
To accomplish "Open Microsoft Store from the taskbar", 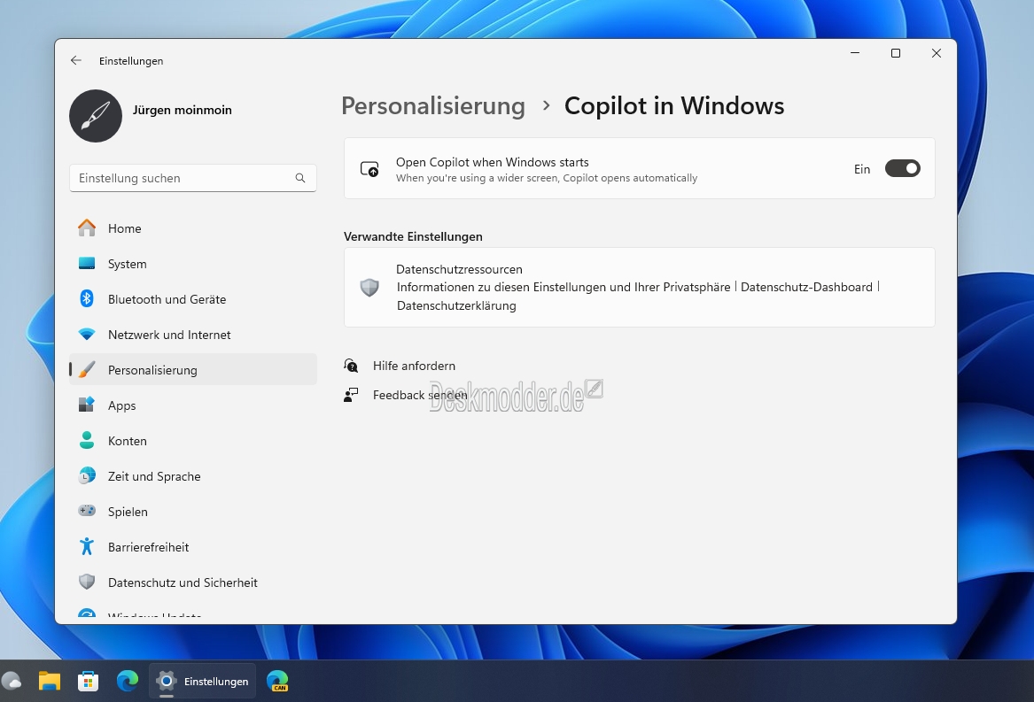I will pyautogui.click(x=89, y=681).
